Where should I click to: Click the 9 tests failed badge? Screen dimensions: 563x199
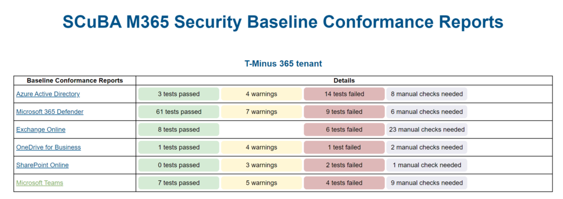click(x=344, y=112)
